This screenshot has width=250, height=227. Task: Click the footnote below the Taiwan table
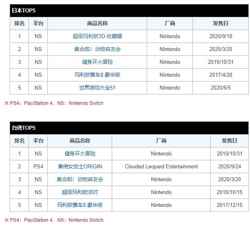54,220
